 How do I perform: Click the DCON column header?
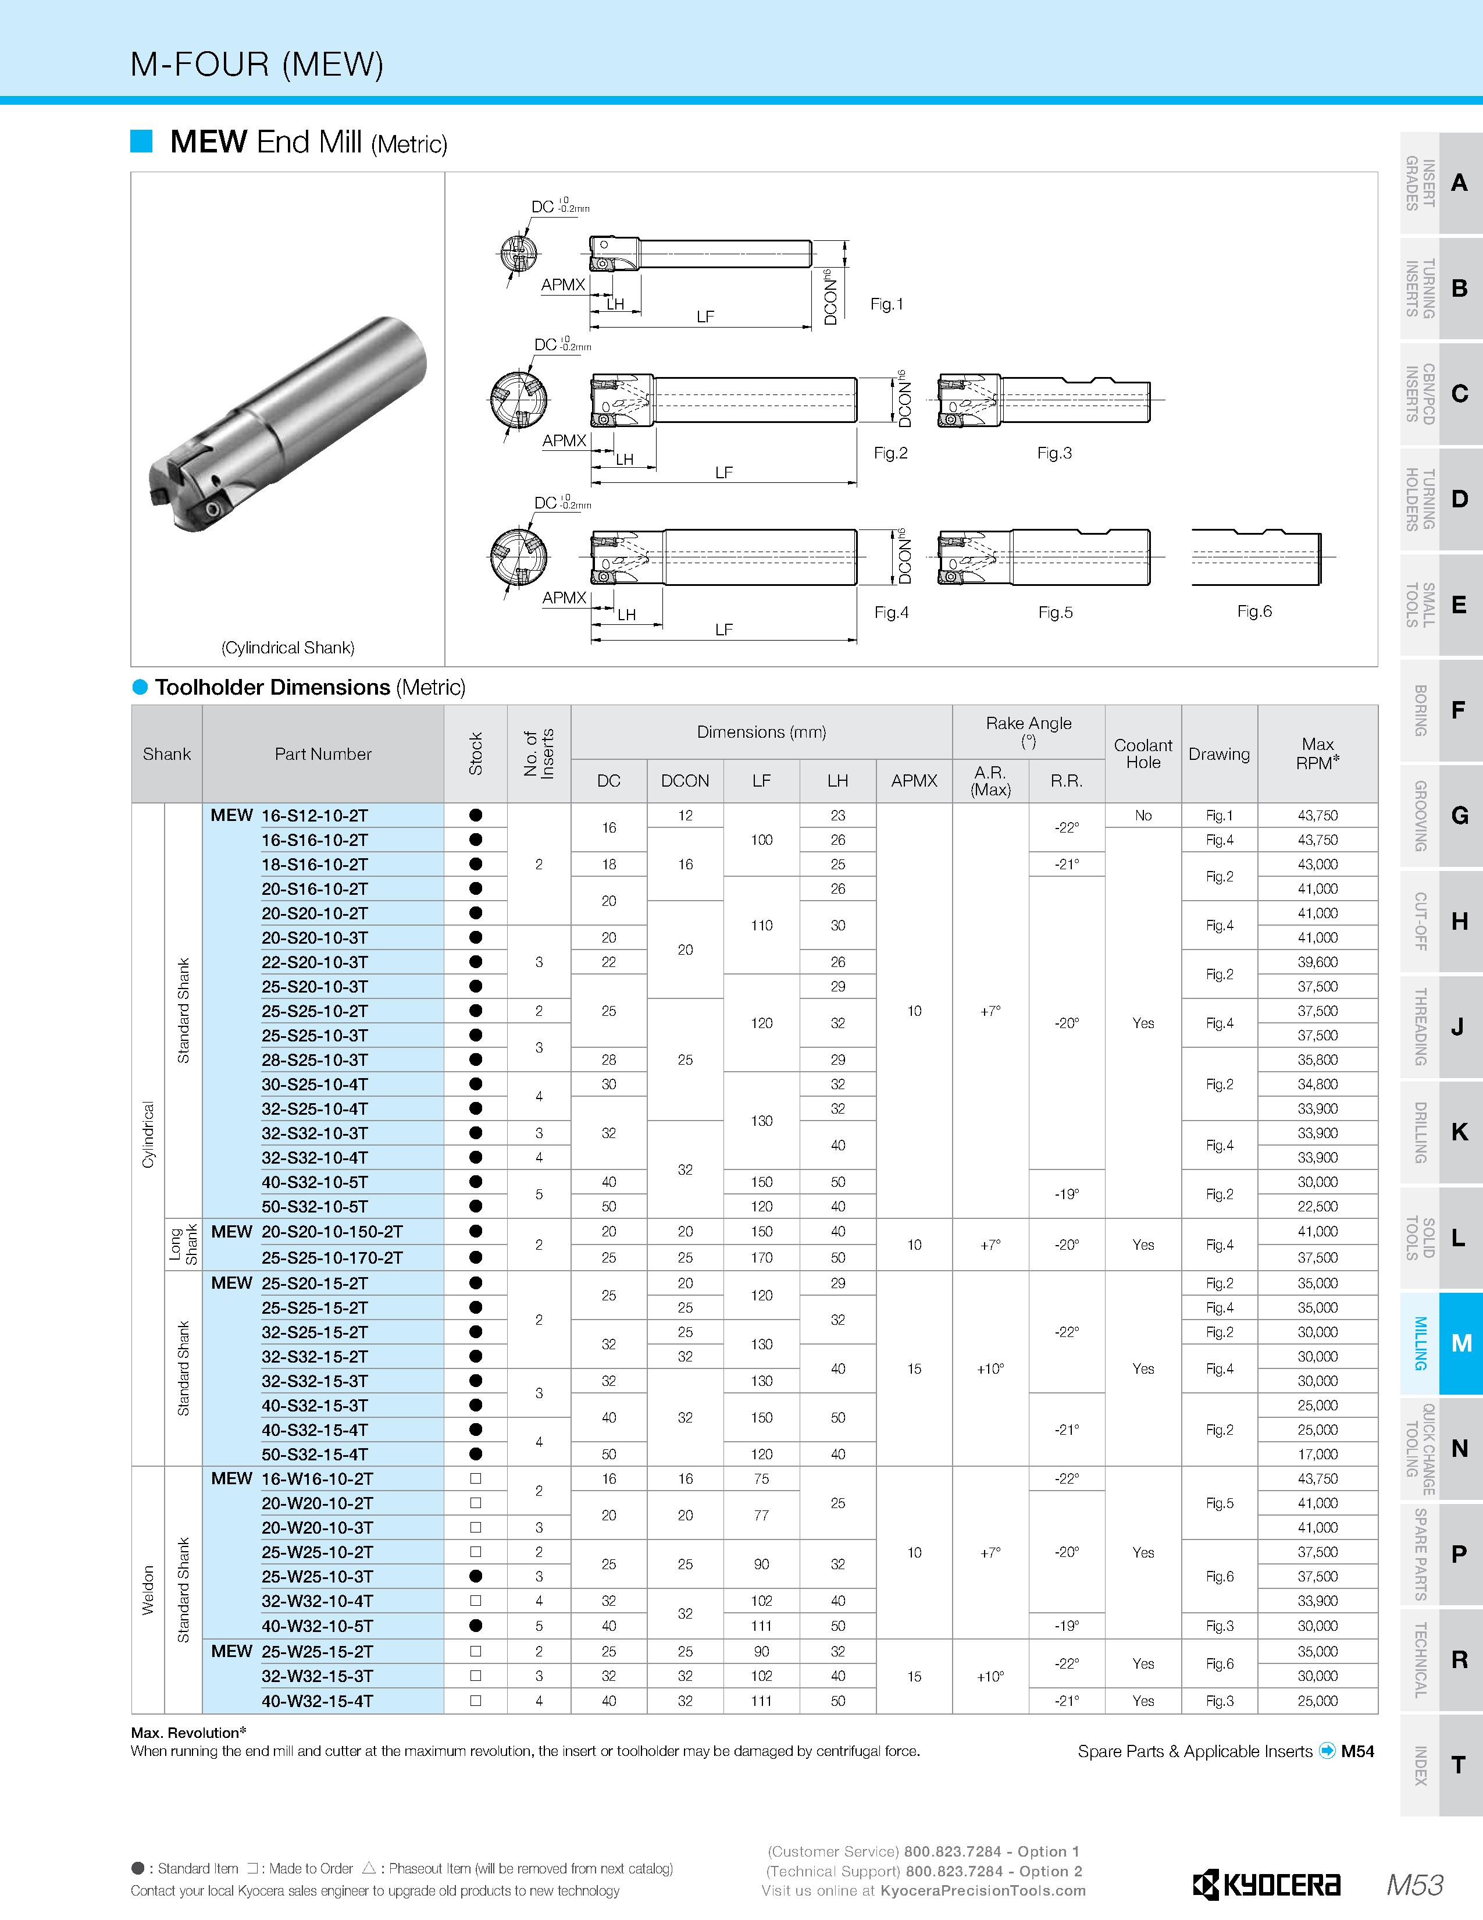(x=685, y=780)
